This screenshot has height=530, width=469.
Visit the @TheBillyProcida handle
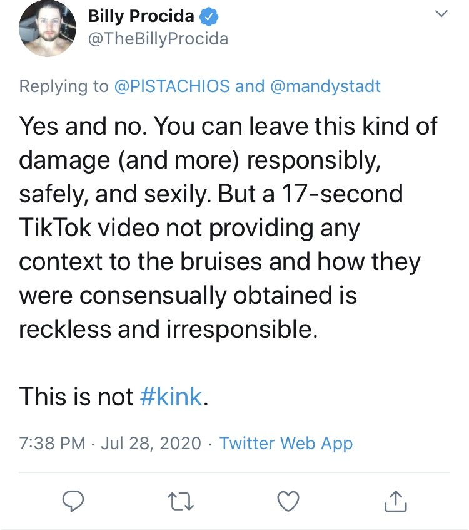pos(158,39)
